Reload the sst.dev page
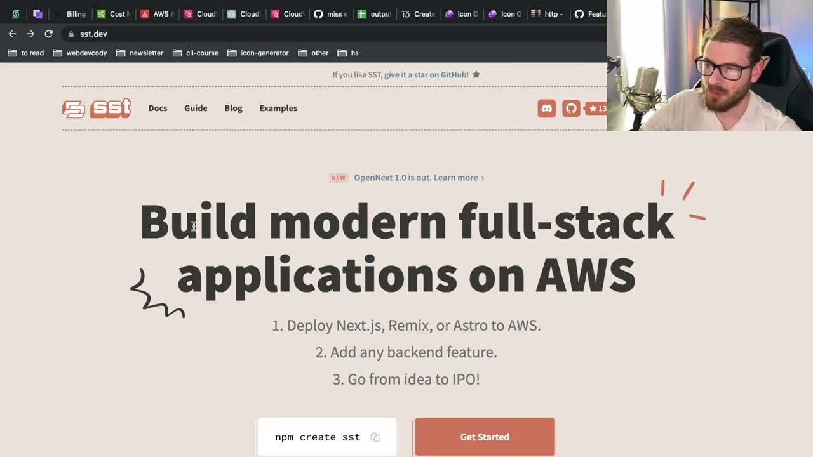Viewport: 813px width, 457px height. point(48,34)
